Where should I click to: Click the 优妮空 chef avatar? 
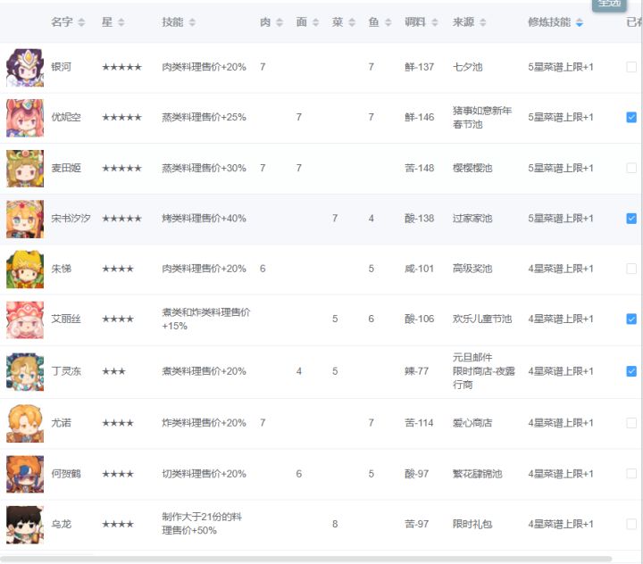(25, 118)
